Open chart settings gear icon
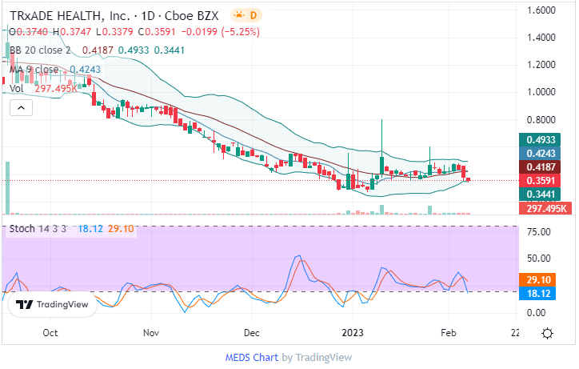The height and width of the screenshot is (369, 579). click(547, 333)
